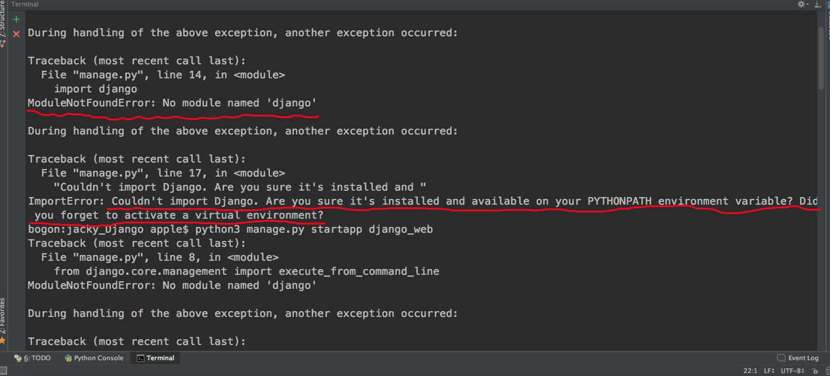Open LF line separator dropdown
830x376 pixels.
(769, 371)
